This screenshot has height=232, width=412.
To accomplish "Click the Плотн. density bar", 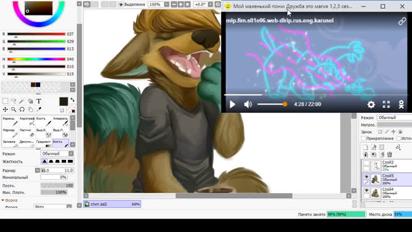I will (57, 186).
